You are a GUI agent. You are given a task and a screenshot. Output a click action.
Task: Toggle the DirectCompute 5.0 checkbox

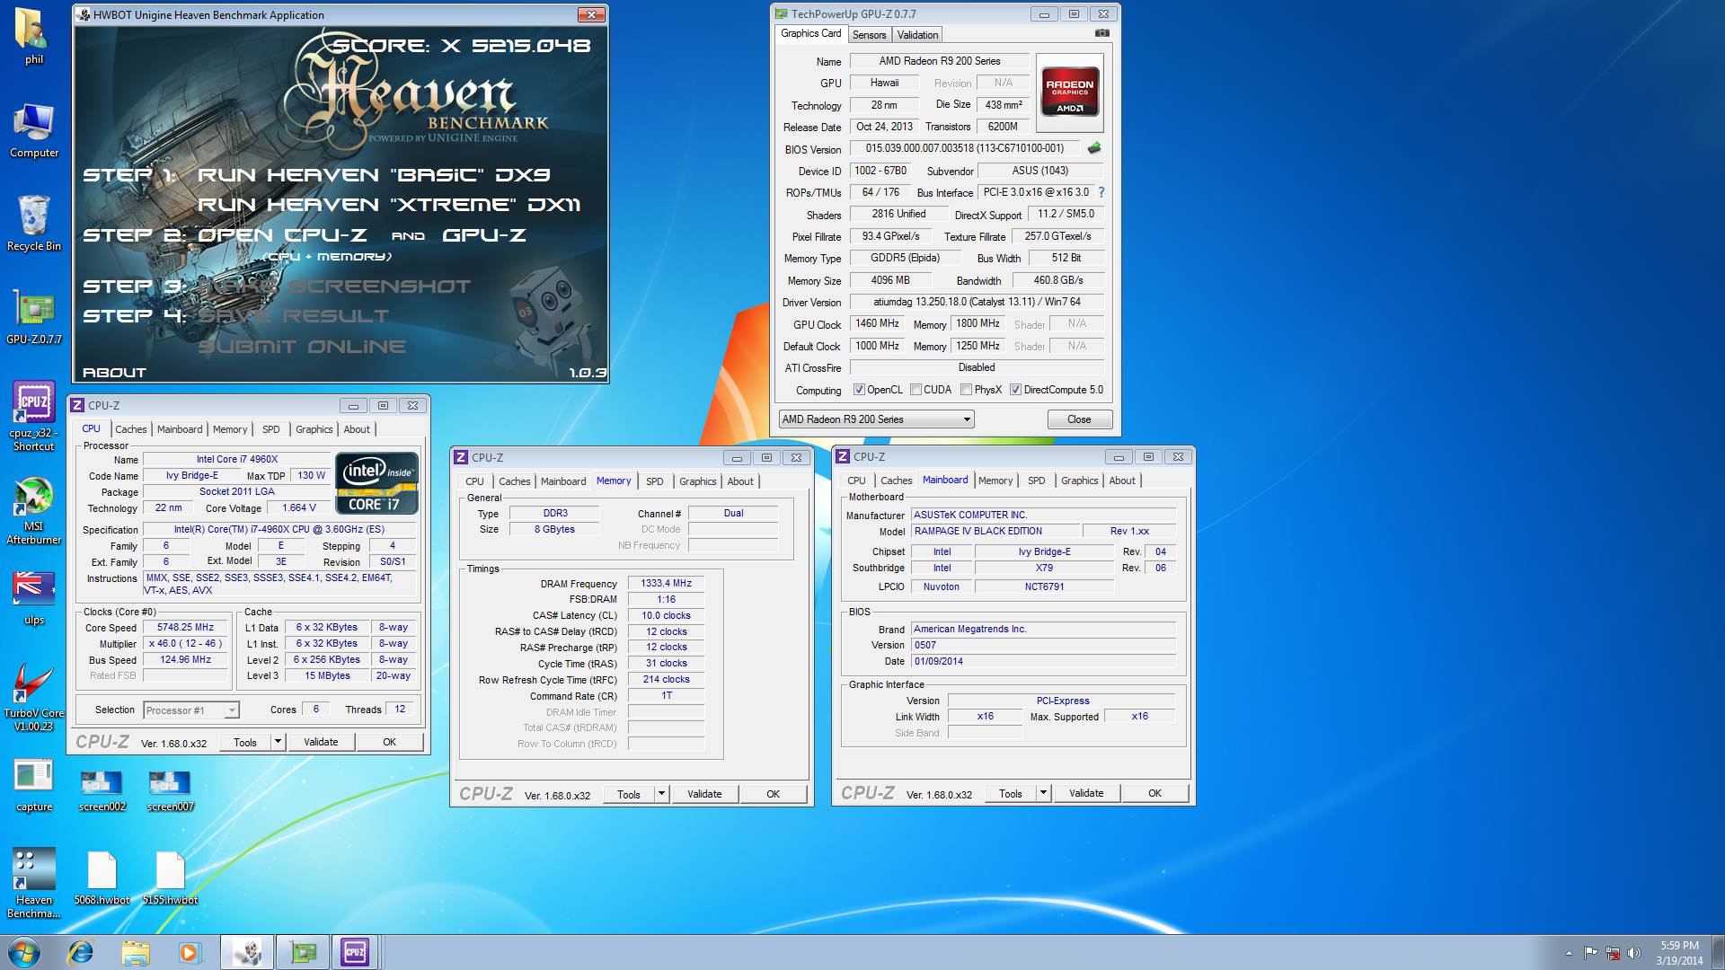(1015, 390)
